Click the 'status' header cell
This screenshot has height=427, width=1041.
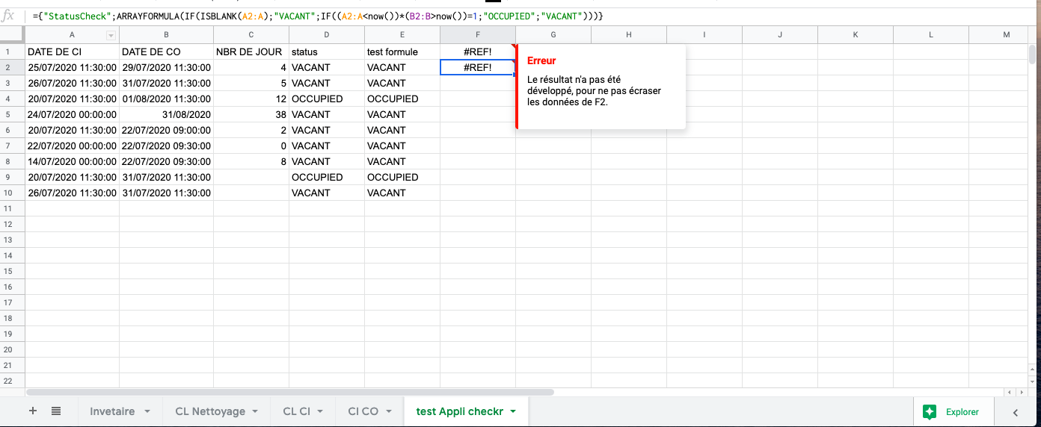tap(327, 52)
